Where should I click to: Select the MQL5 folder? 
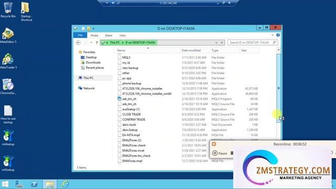126,57
